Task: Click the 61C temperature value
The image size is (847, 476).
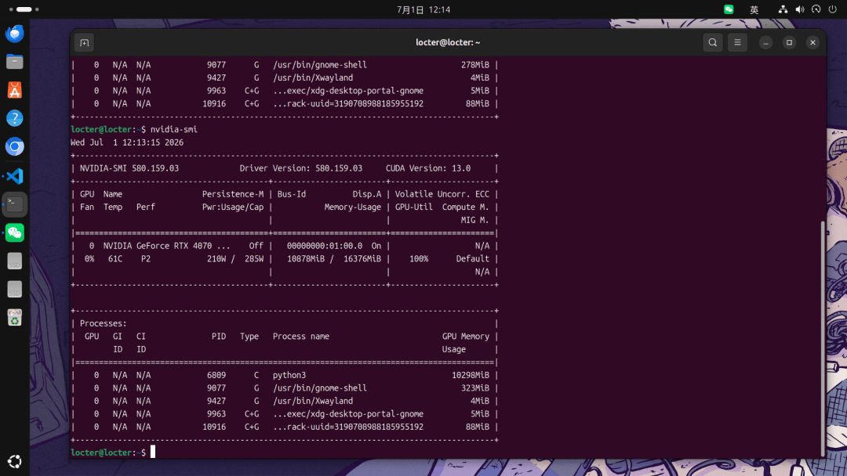Action: pyautogui.click(x=115, y=259)
